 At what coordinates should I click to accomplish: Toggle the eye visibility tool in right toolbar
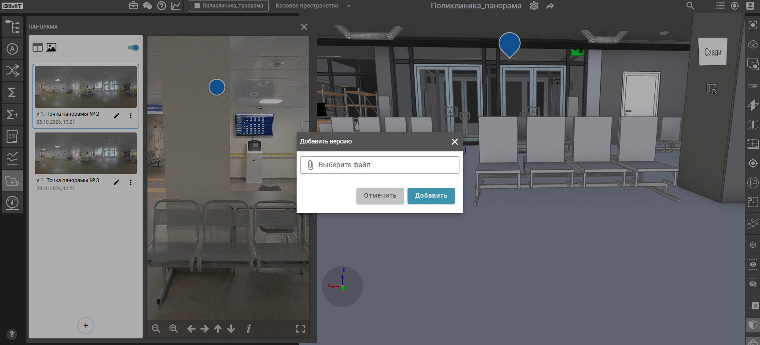(753, 264)
